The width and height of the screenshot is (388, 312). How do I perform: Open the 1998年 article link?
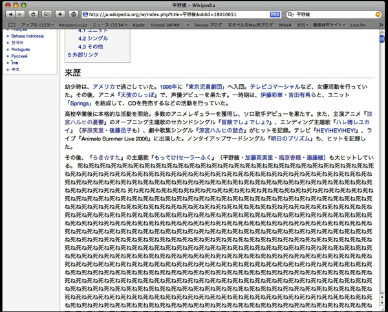pos(169,87)
